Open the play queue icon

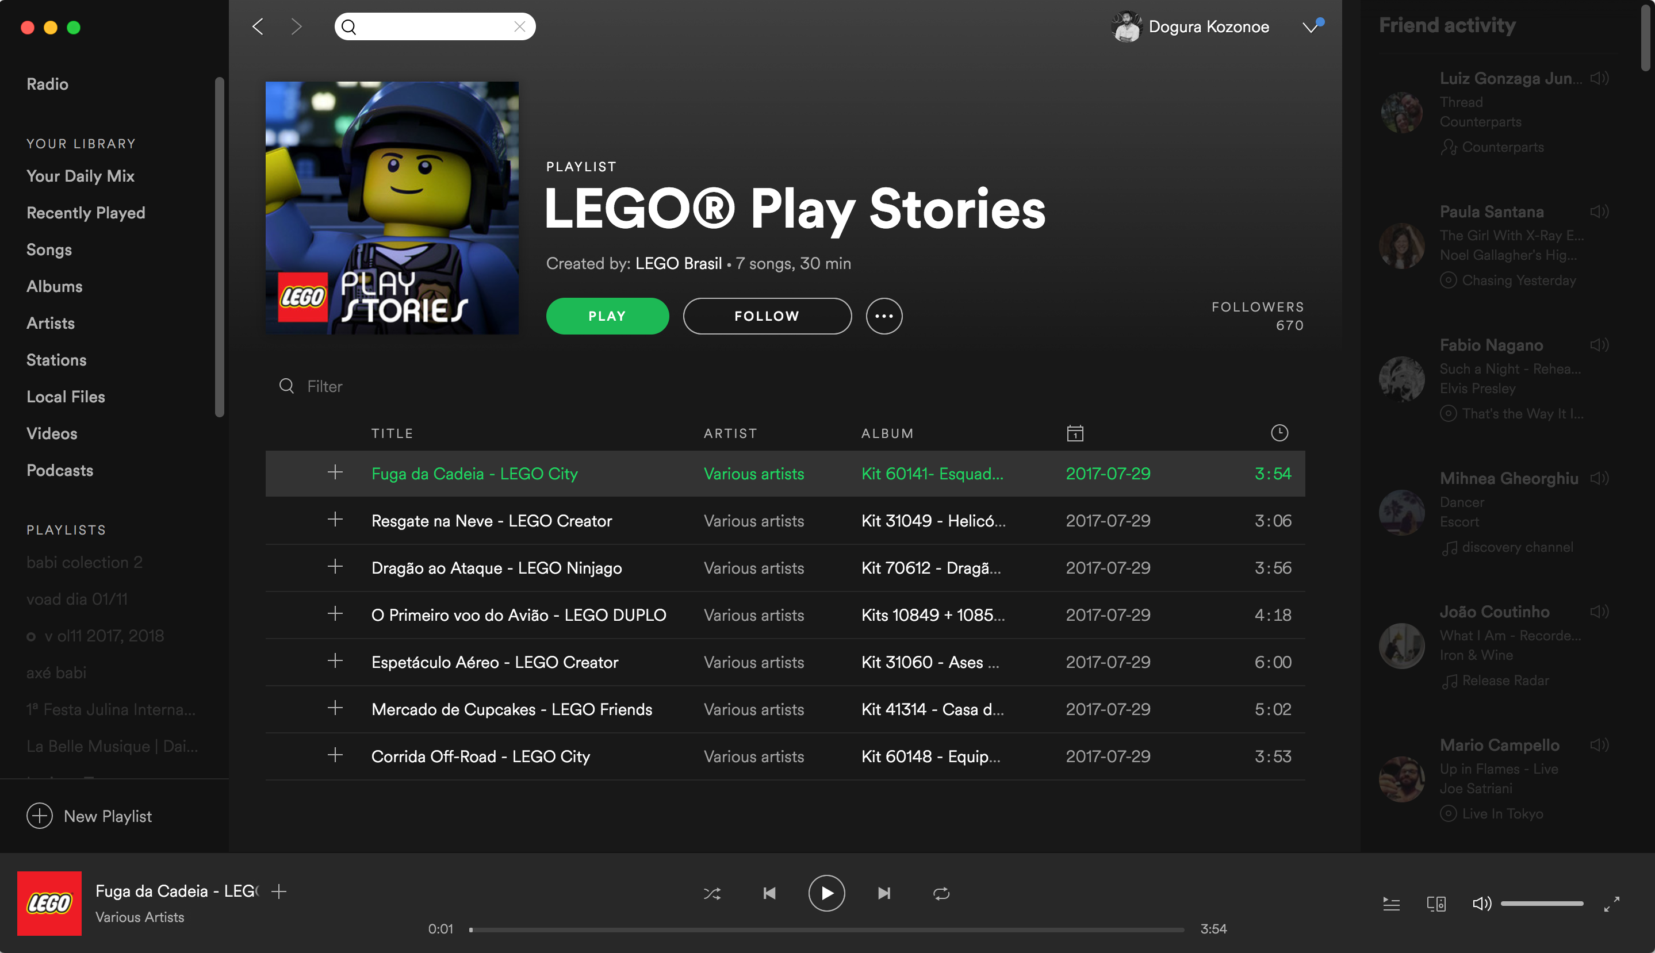tap(1390, 904)
